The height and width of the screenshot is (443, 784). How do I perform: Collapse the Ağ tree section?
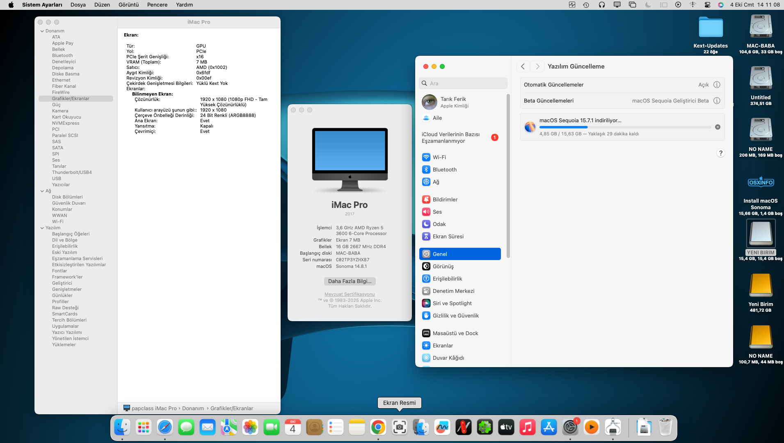click(42, 191)
